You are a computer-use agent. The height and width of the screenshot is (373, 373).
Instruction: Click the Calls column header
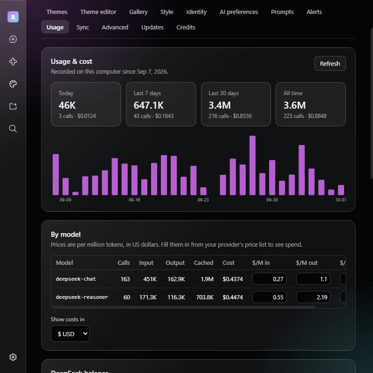[x=124, y=262]
